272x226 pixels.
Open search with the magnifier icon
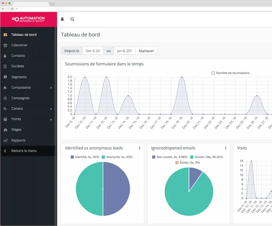point(72,19)
